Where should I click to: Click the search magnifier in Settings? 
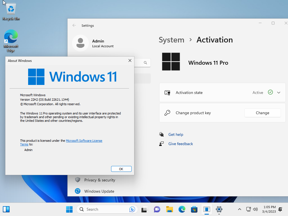[x=145, y=63]
